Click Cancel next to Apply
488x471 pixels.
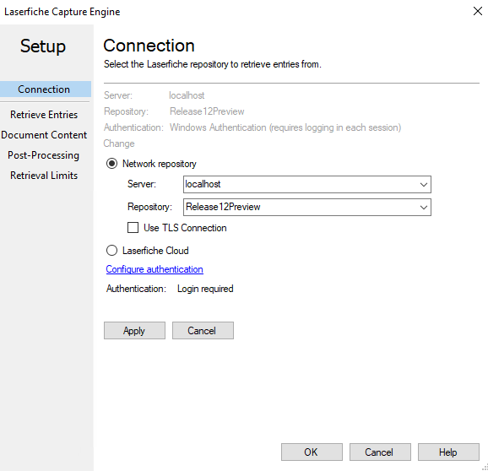[x=203, y=330]
